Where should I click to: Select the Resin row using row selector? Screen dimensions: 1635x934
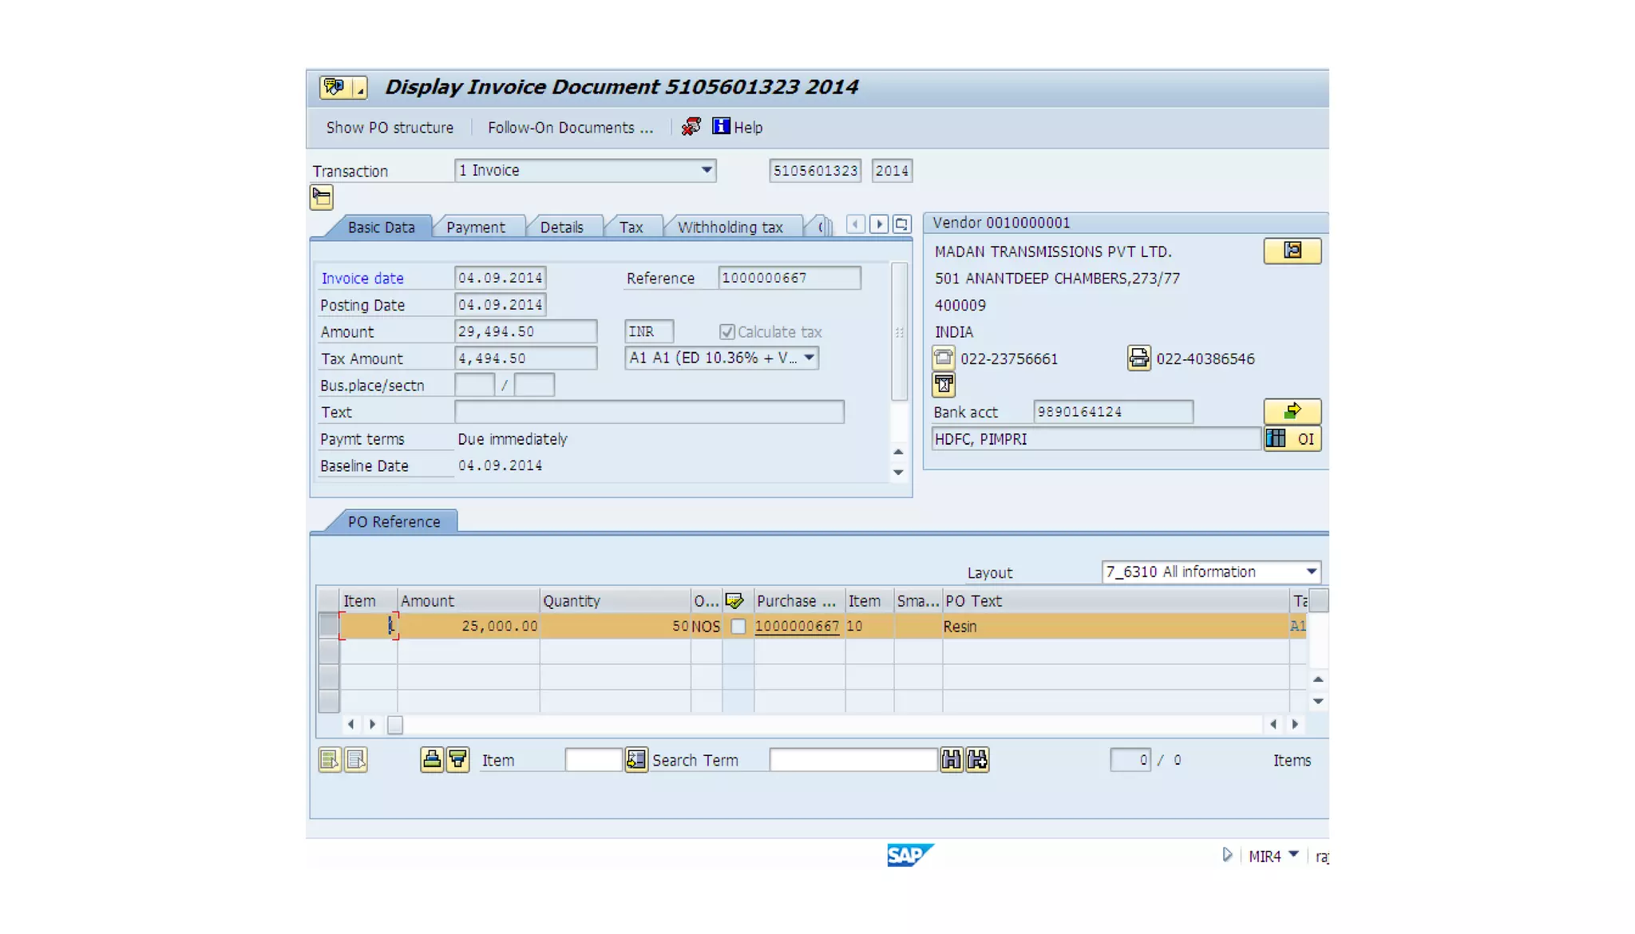(x=328, y=625)
